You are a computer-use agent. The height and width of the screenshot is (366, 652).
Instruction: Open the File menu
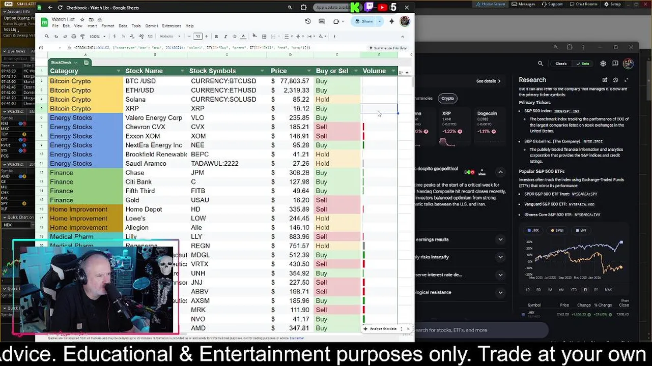coord(55,26)
